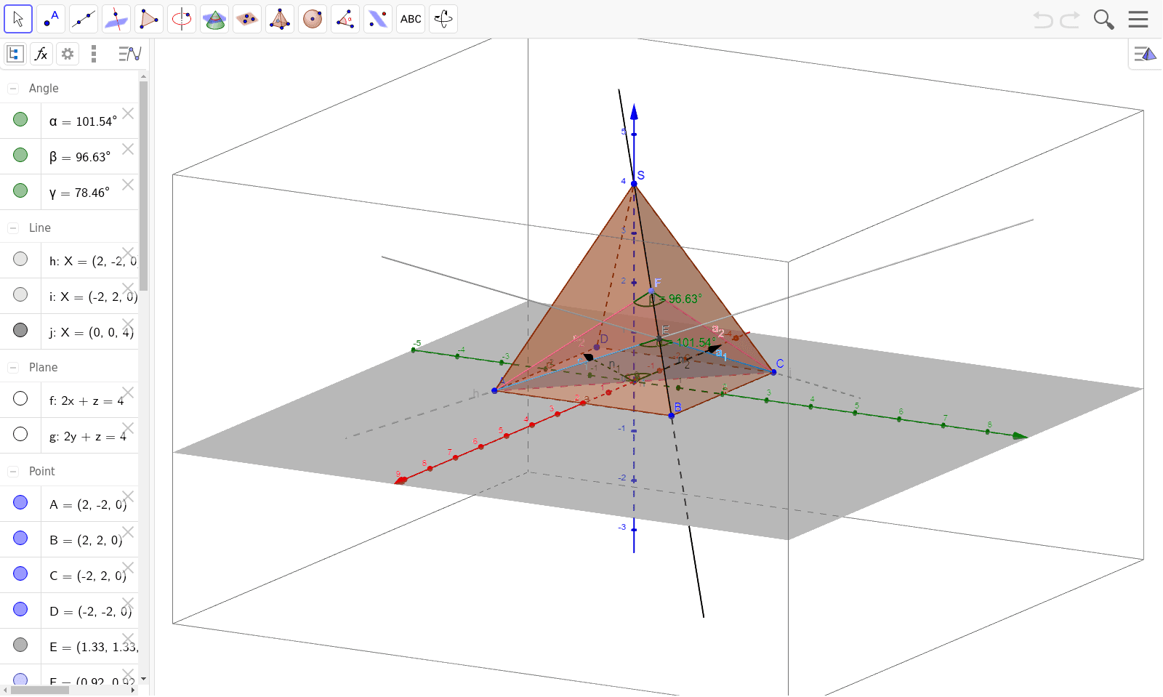1163x697 pixels.
Task: Click apex point S in 3D view
Action: pyautogui.click(x=634, y=184)
